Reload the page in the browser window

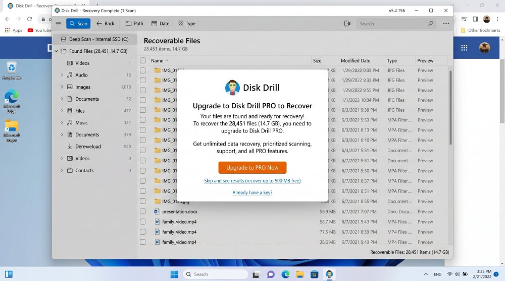click(x=29, y=19)
